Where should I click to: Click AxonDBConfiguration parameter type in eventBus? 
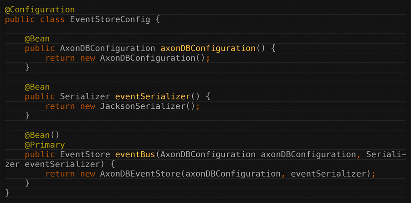pos(208,154)
